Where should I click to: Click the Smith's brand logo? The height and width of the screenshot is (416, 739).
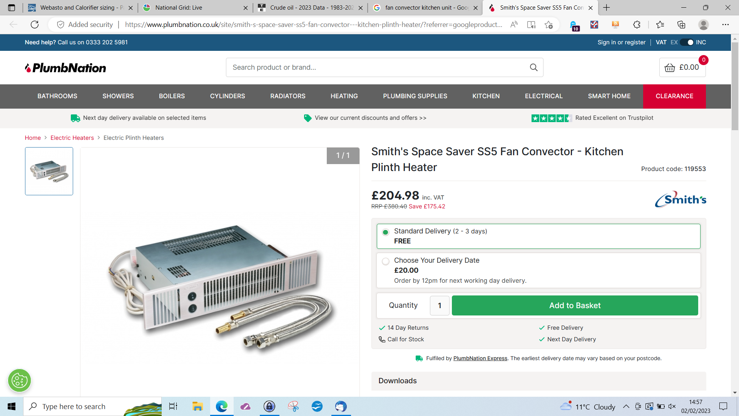680,199
